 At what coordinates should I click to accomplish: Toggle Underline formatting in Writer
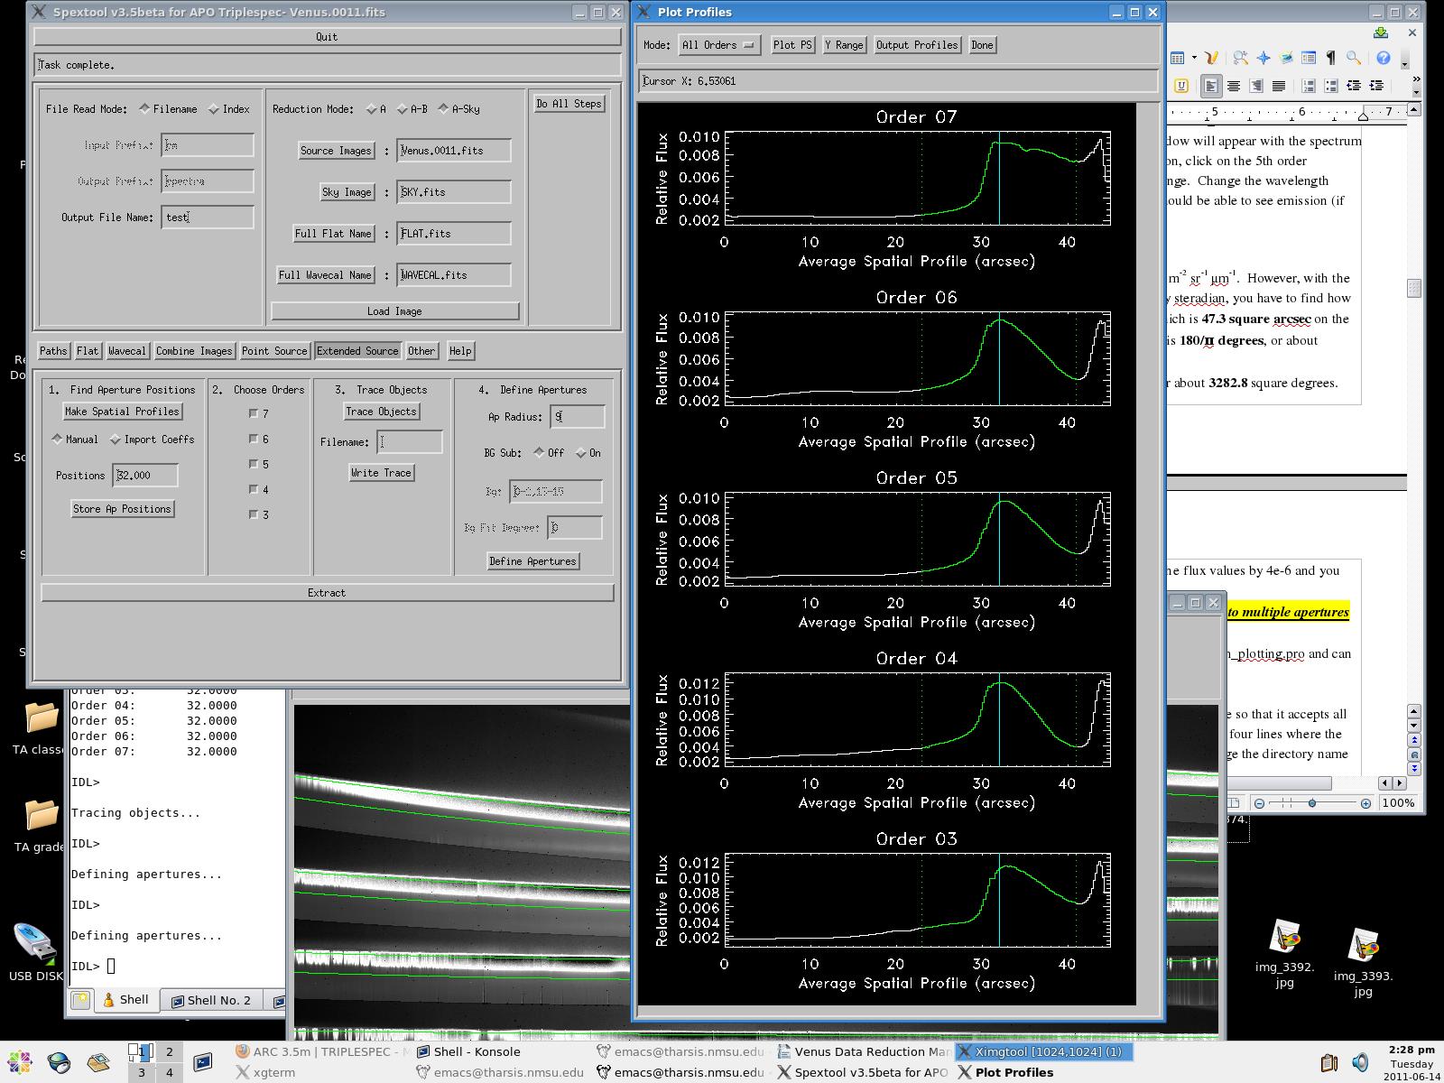(1181, 86)
